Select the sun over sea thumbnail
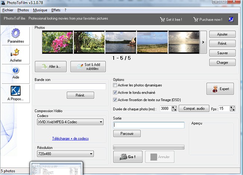 (184, 42)
